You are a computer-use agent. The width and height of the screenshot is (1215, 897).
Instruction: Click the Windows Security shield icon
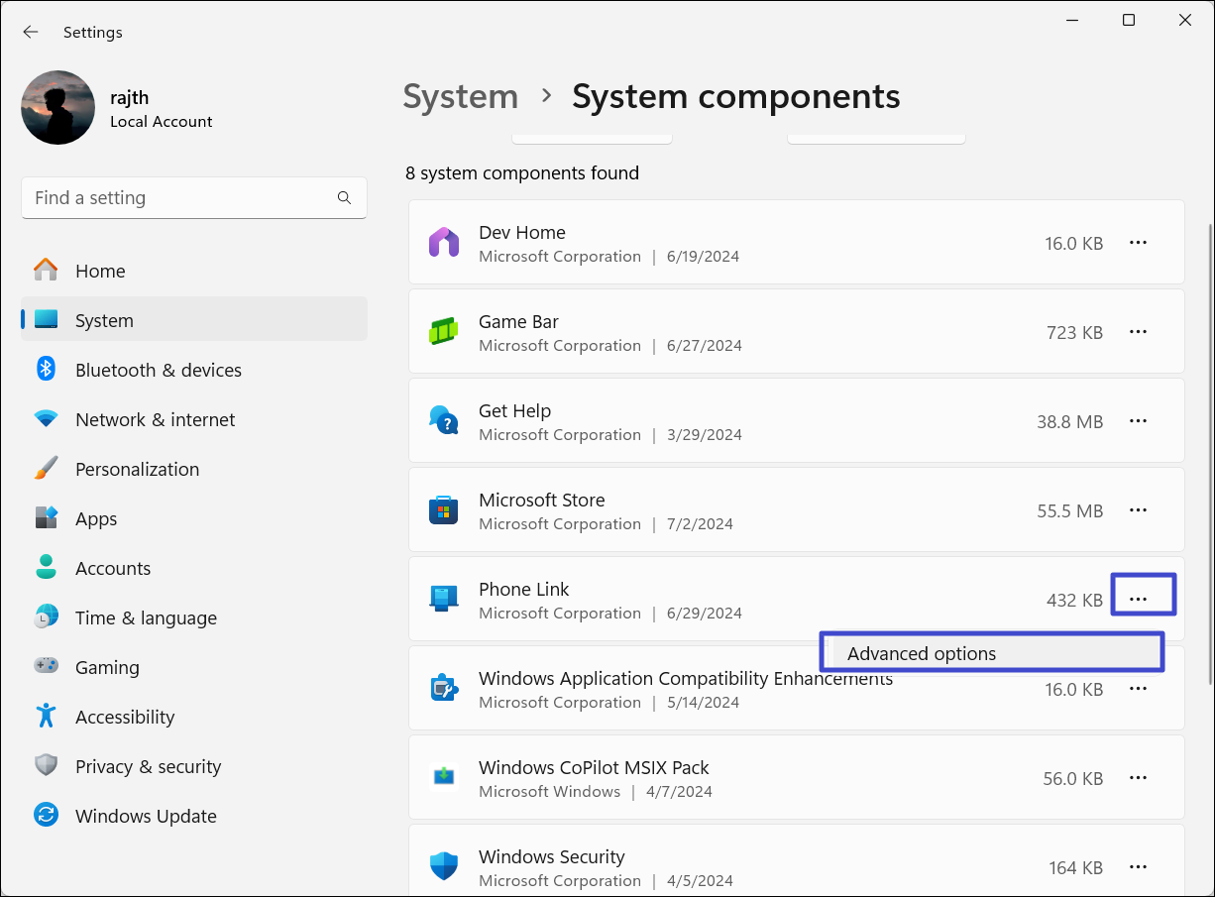pyautogui.click(x=443, y=866)
